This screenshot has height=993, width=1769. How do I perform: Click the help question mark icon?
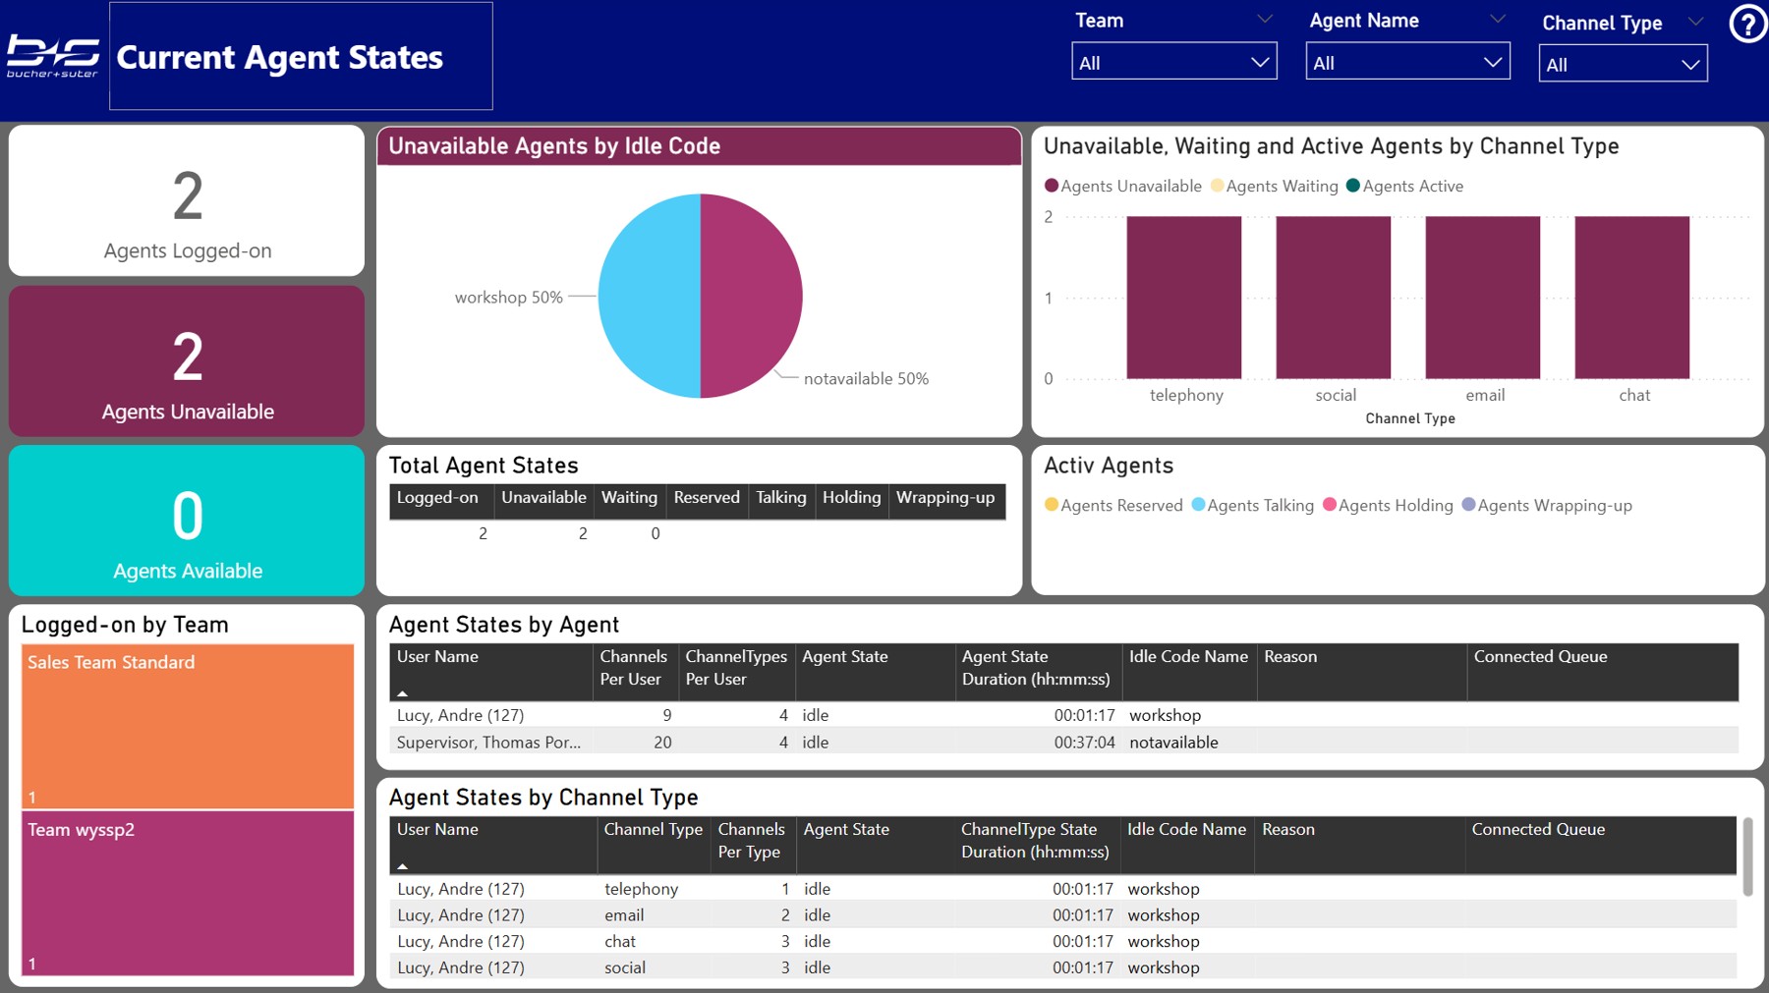1747,24
